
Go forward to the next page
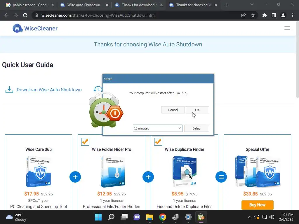(16, 15)
